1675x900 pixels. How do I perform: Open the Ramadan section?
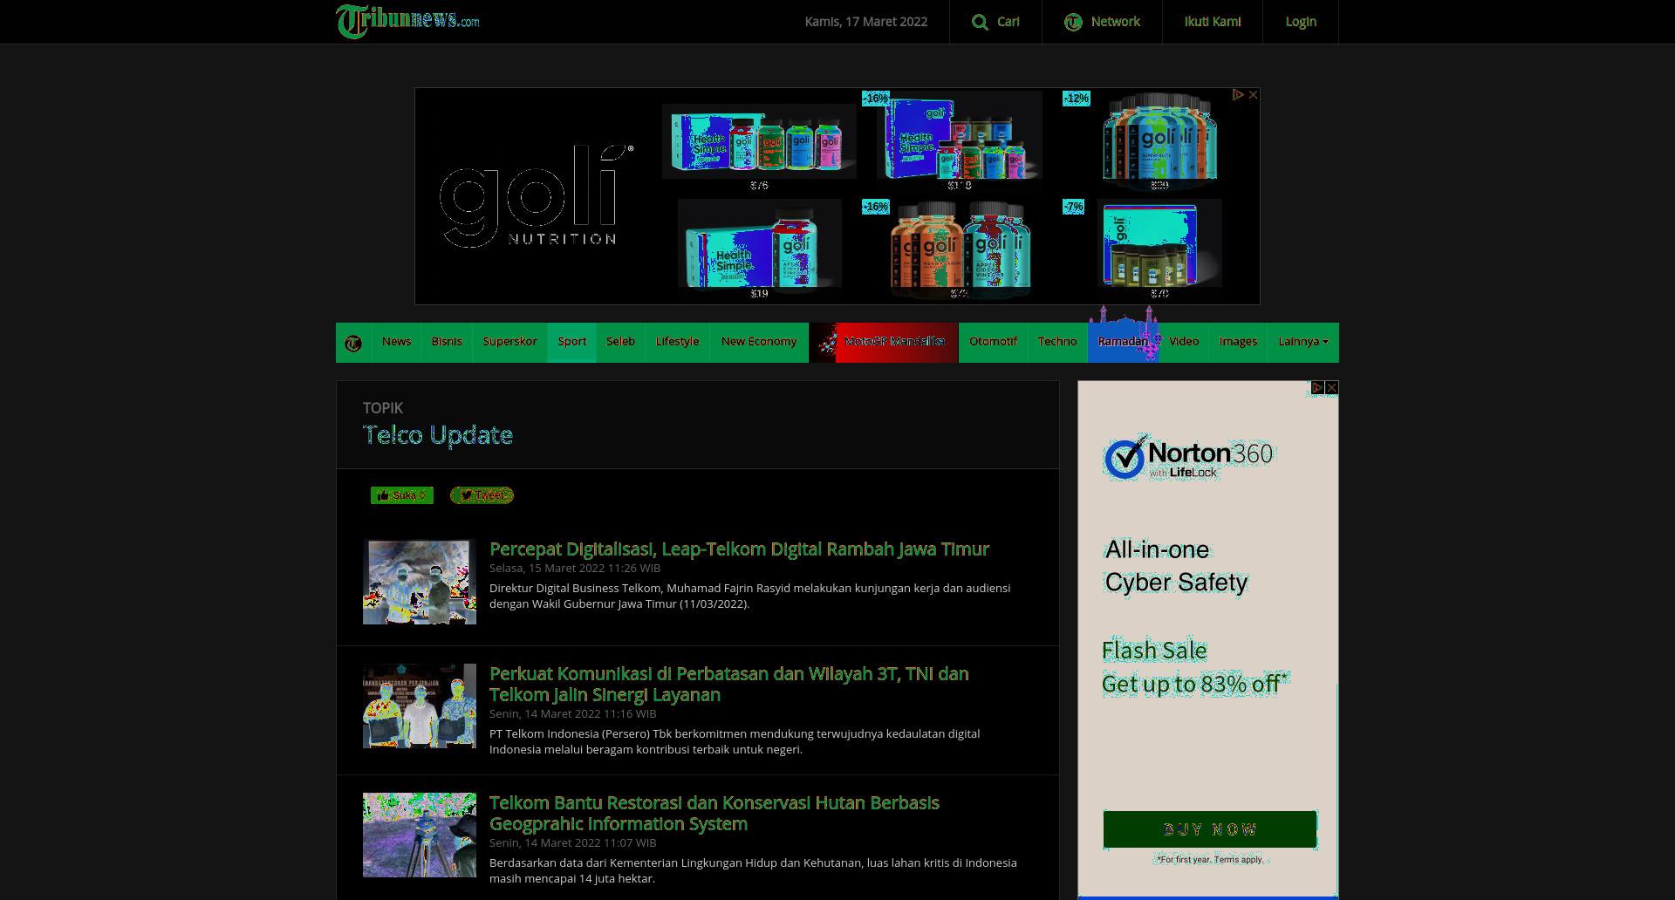tap(1123, 342)
